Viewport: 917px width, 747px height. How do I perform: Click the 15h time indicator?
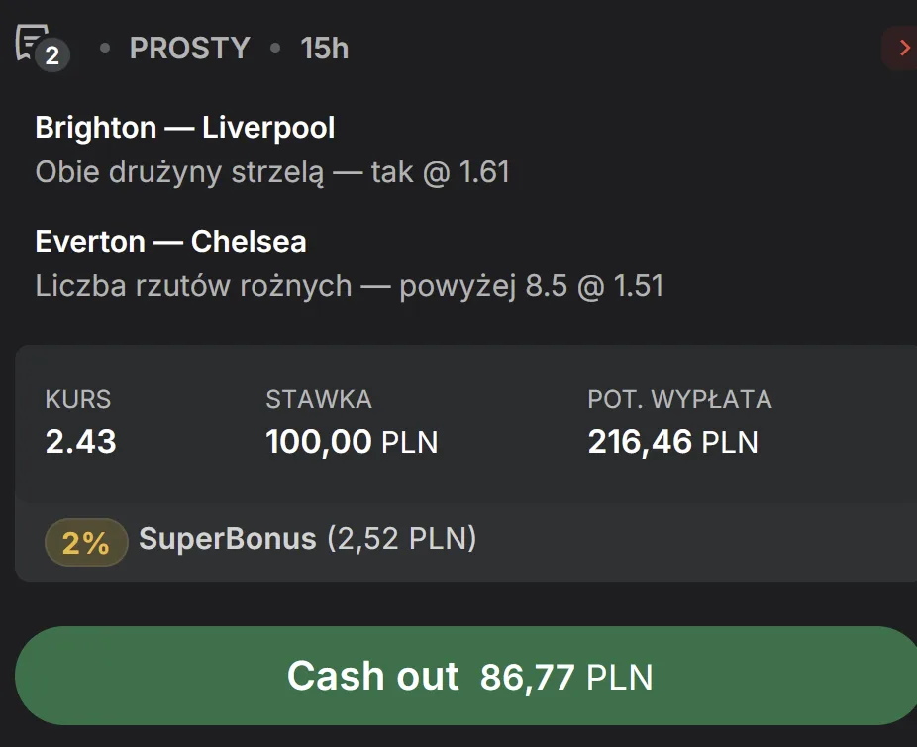click(x=324, y=48)
